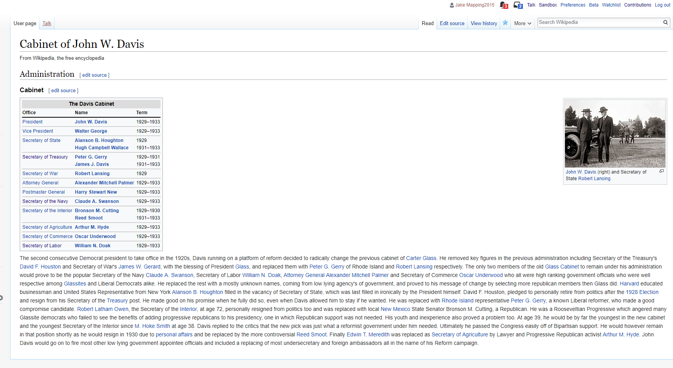Click Walter George in the cabinet table
The height and width of the screenshot is (368, 673).
click(x=91, y=131)
